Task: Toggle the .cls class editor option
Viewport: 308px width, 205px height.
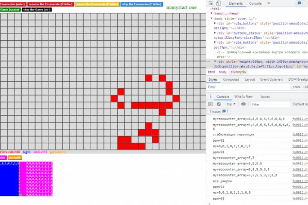Action: [305, 87]
